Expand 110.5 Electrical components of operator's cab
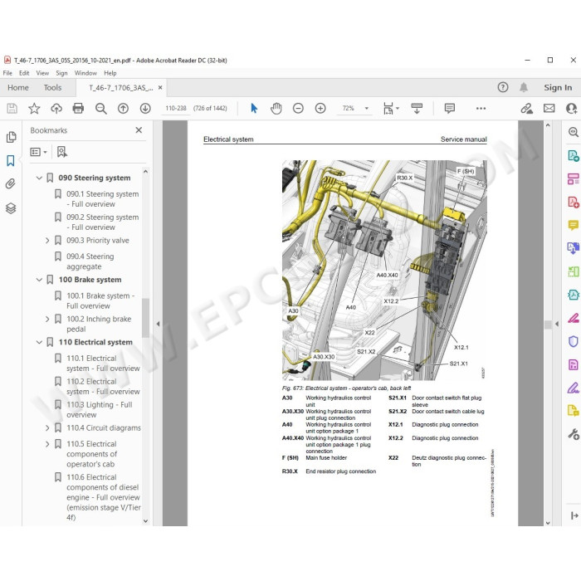 click(x=47, y=444)
